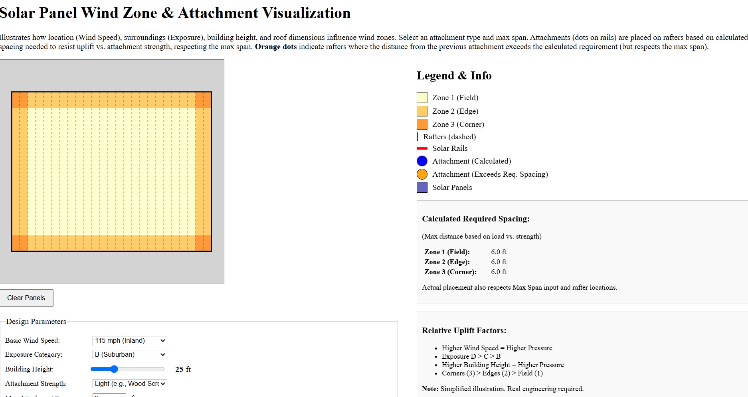This screenshot has width=748, height=397.
Task: Click the Zone 1 (Field) legend swatch
Action: click(x=422, y=98)
